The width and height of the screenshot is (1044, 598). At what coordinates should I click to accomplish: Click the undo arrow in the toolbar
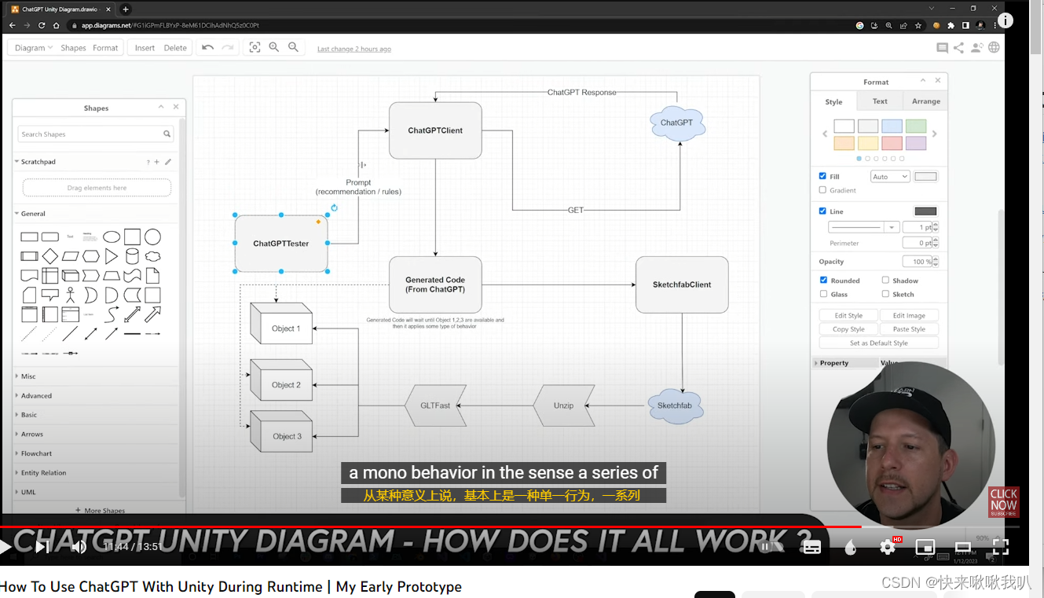click(207, 48)
